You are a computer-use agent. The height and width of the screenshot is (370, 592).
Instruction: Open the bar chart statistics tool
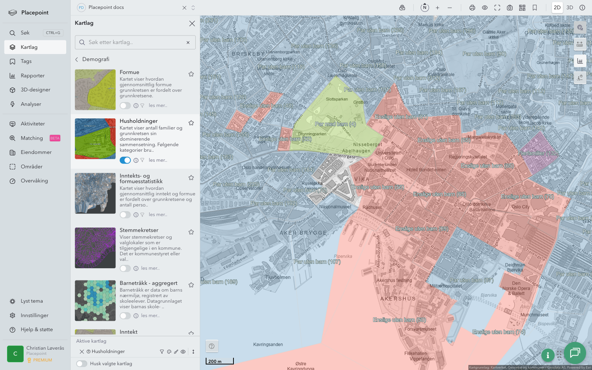(580, 61)
